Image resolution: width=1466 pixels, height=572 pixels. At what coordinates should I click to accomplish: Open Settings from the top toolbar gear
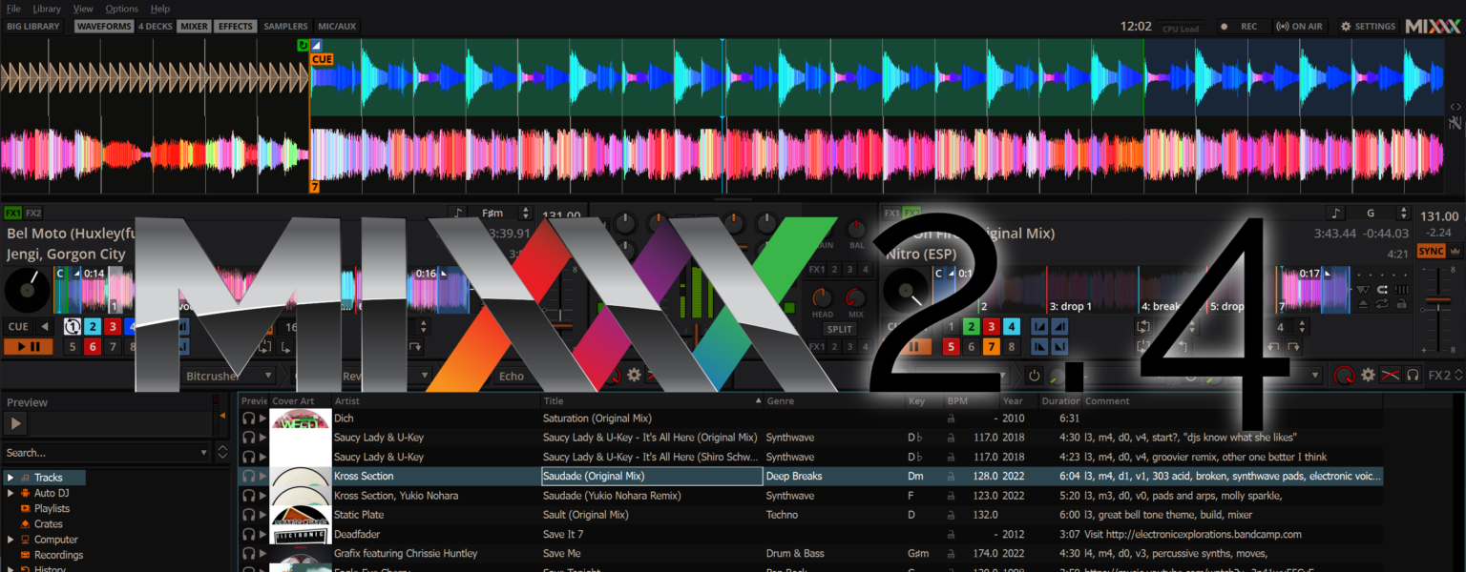1368,26
